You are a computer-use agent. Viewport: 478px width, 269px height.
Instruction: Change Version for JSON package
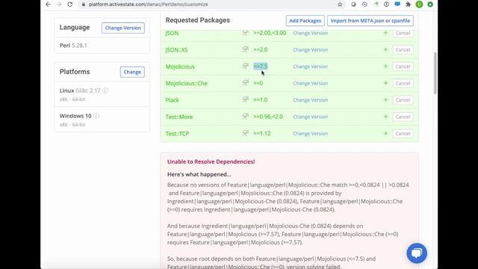[311, 33]
